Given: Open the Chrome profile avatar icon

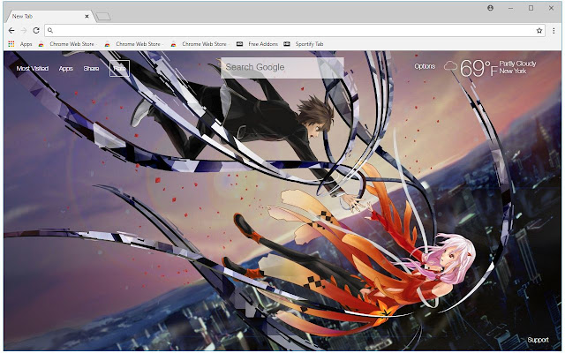Looking at the screenshot, I should point(491,8).
